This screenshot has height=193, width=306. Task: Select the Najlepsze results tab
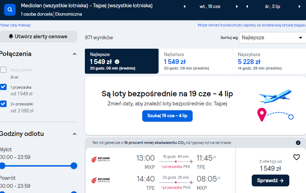(x=122, y=61)
